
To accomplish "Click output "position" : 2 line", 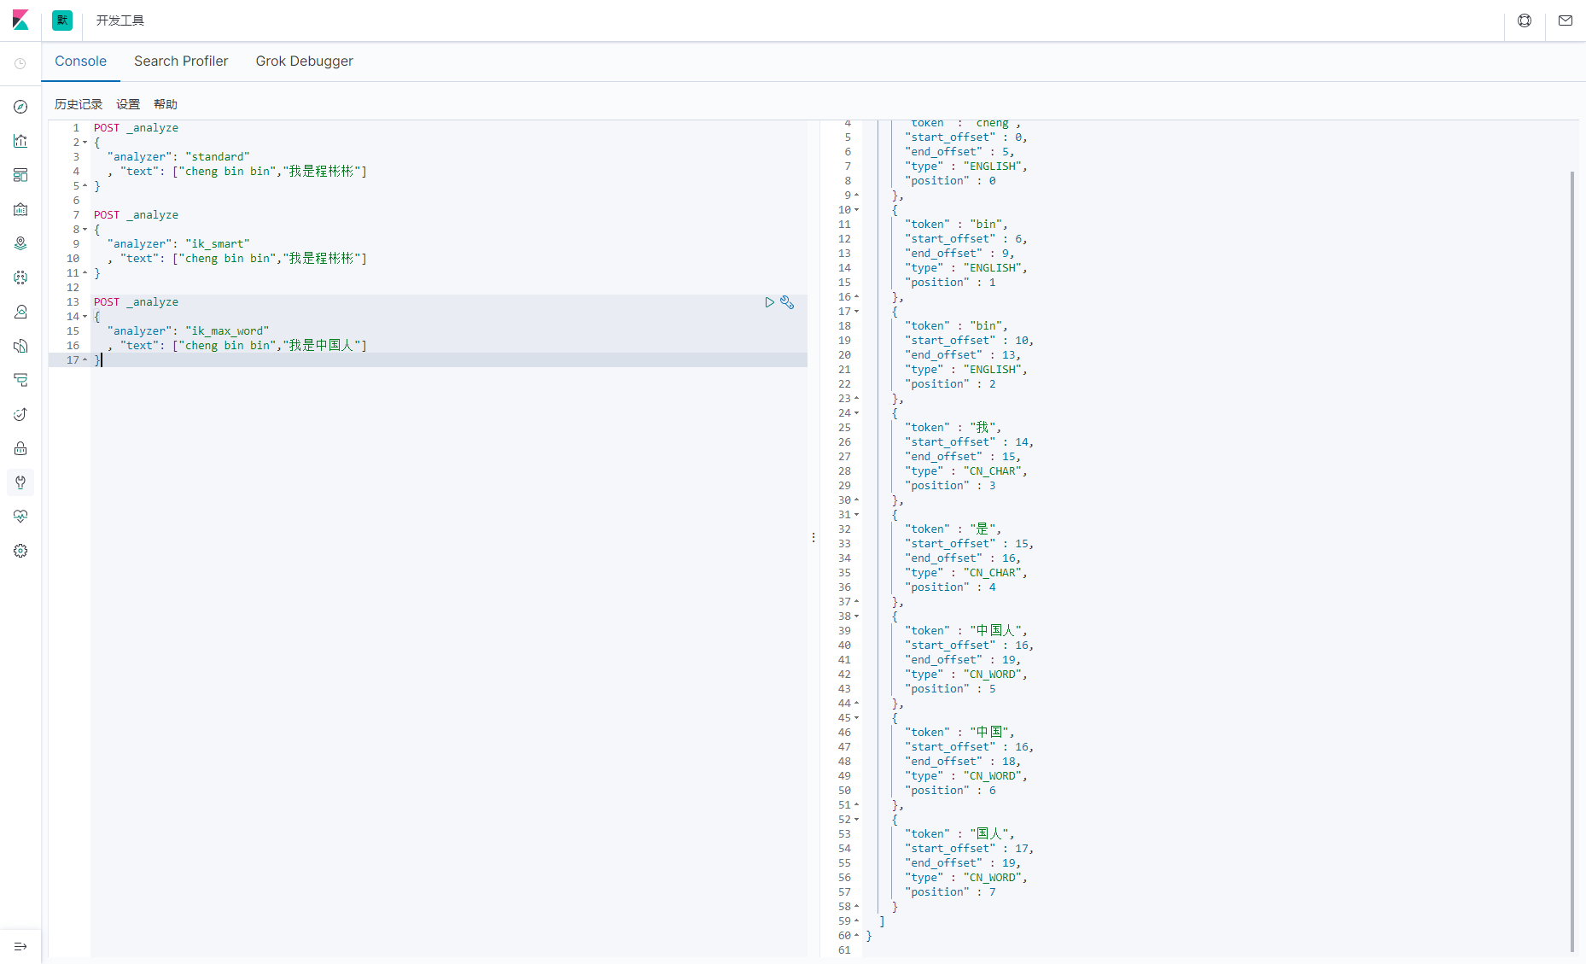I will pos(950,384).
